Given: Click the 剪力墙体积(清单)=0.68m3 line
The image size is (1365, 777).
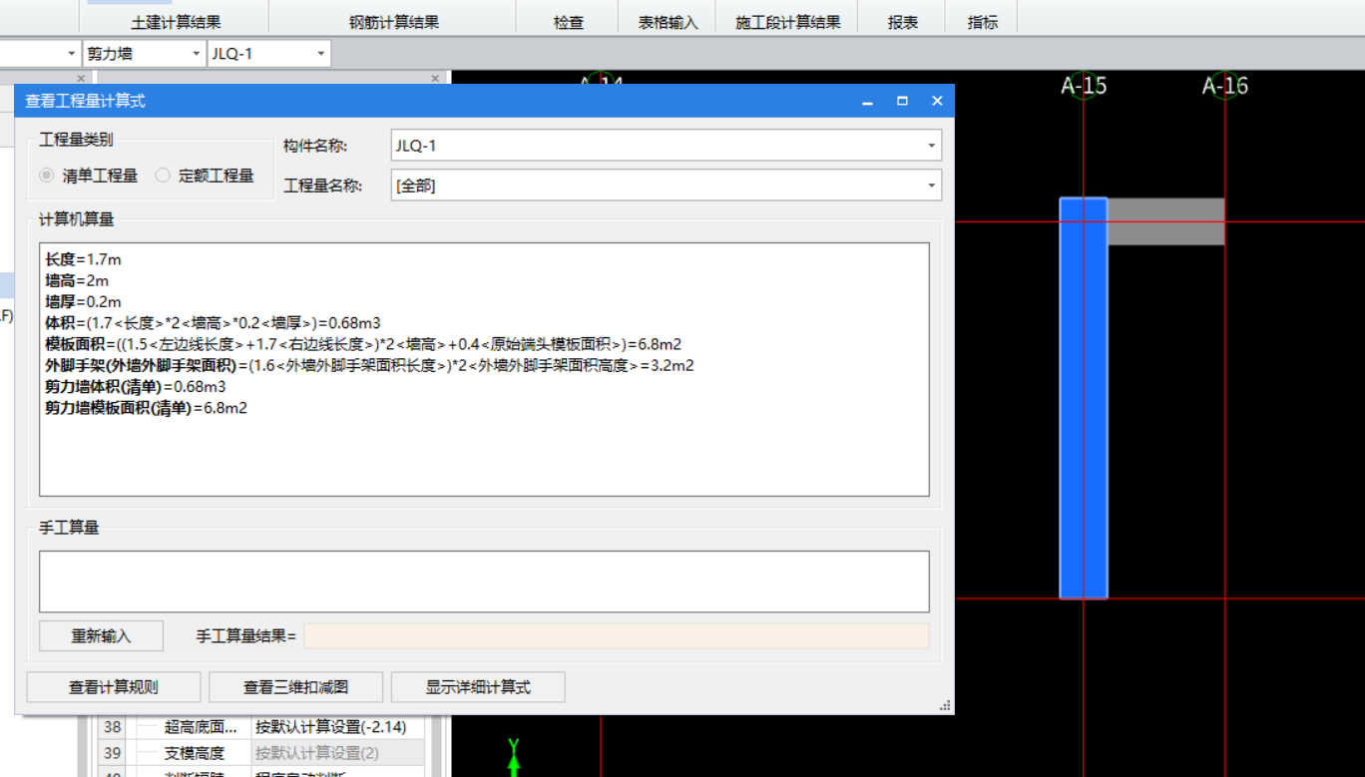Looking at the screenshot, I should coord(135,387).
